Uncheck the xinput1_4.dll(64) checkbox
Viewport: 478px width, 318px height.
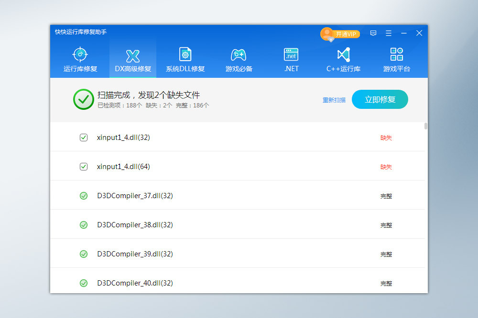point(84,167)
